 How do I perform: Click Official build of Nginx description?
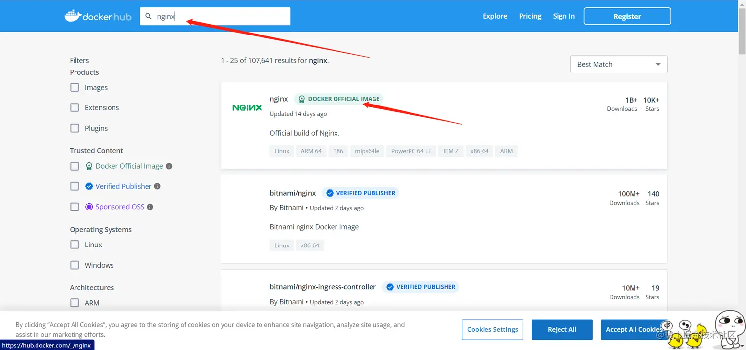(x=304, y=133)
